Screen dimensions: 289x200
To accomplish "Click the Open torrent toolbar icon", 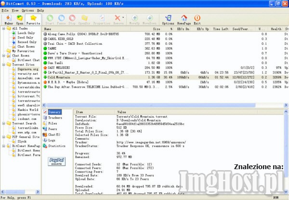I will pyautogui.click(x=20, y=20).
